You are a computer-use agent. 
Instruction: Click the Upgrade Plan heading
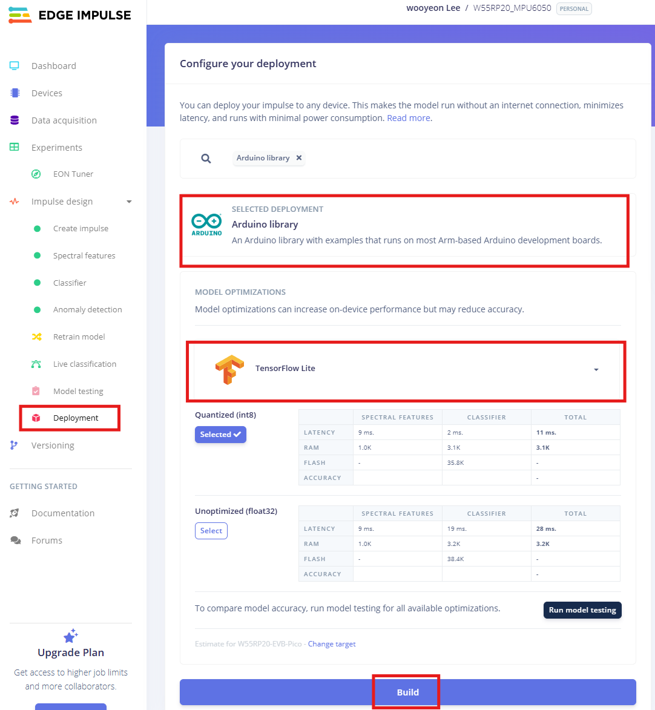[x=71, y=652]
